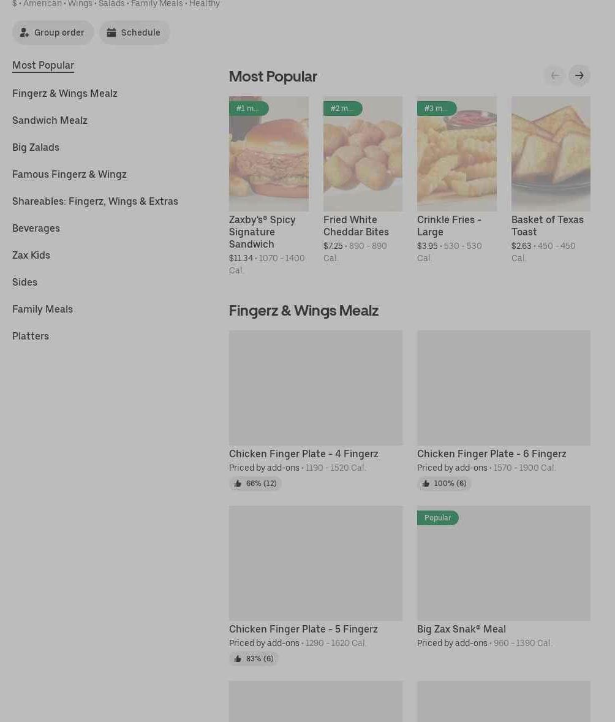This screenshot has height=722, width=615.
Task: Click thumbs-up rating on 6 Fingerz plate
Action: point(443,484)
